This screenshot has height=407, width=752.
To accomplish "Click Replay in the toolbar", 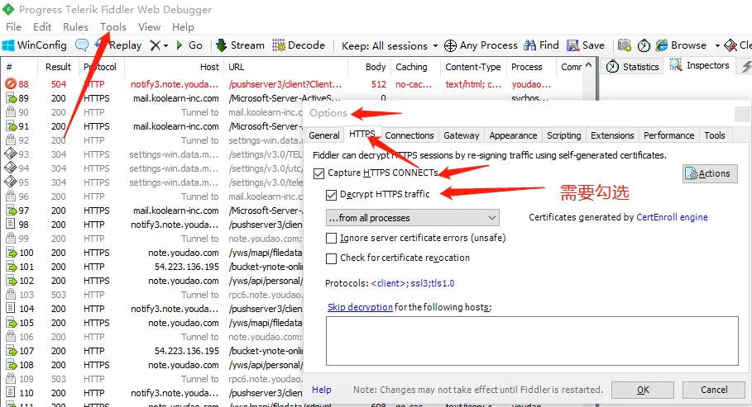I will point(119,45).
